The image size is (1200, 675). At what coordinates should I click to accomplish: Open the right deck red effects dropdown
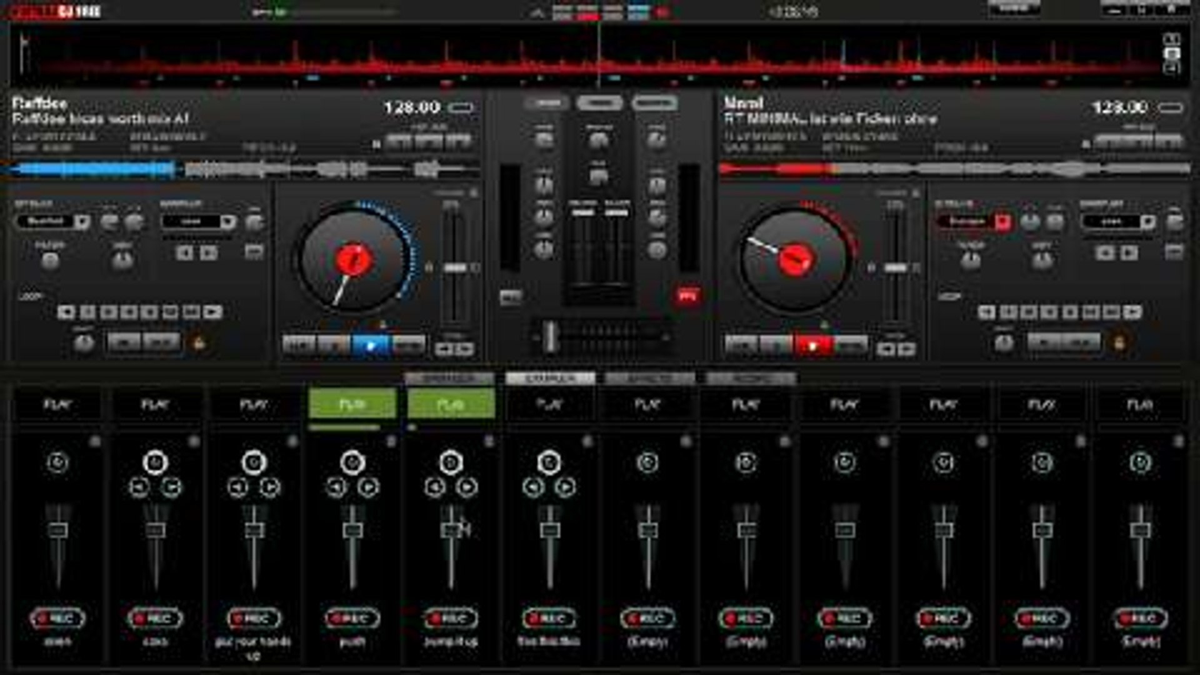pos(1002,222)
